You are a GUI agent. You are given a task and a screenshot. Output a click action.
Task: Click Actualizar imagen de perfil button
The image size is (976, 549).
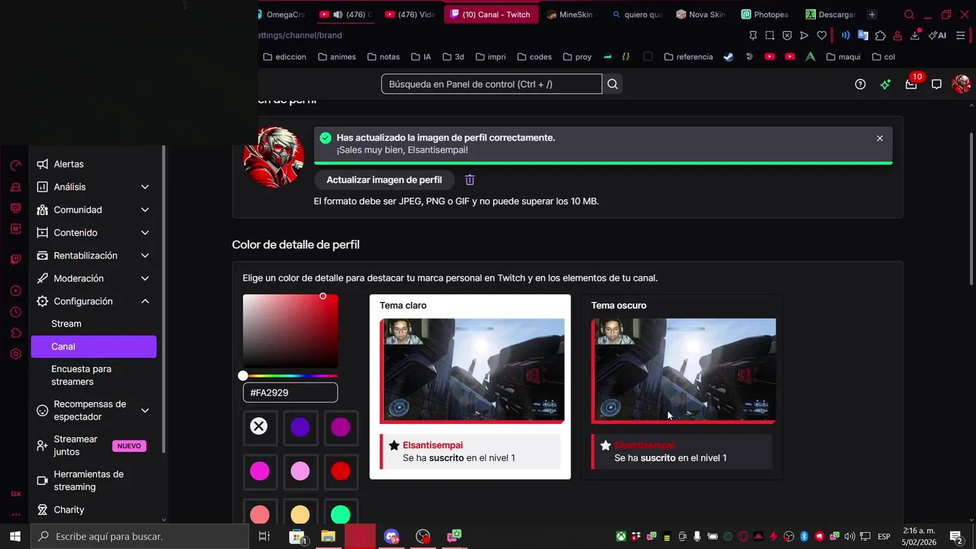384,180
